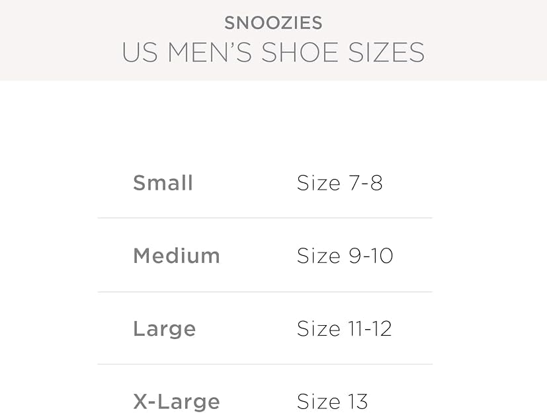
Task: Select the Small size label
Action: coord(163,183)
